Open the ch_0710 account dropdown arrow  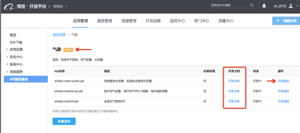click(297, 6)
